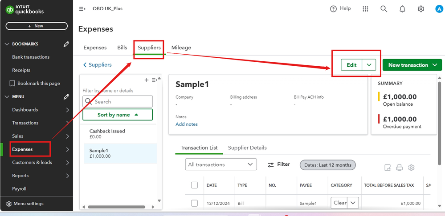Screen dimensions: 445x216
Task: Expand Sales submenu chevron
Action: coord(68,136)
